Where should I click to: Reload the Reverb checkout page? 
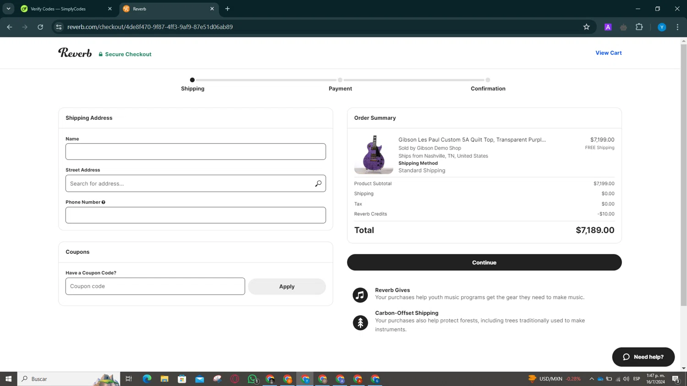40,27
